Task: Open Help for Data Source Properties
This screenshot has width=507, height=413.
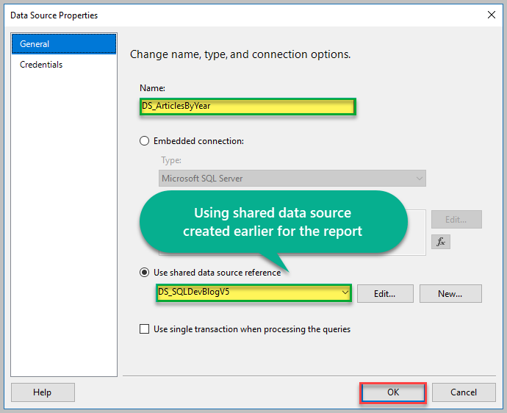Action: click(43, 392)
